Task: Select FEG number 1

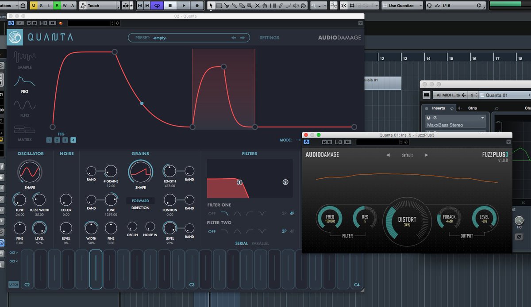Action: point(49,140)
